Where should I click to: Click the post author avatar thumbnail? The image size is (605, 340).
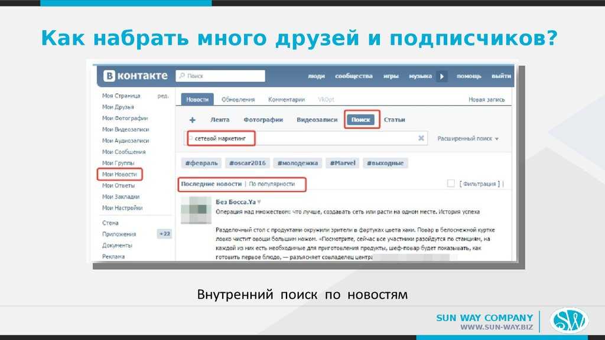coord(196,209)
